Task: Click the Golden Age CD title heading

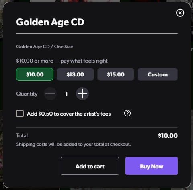Action: coord(50,22)
